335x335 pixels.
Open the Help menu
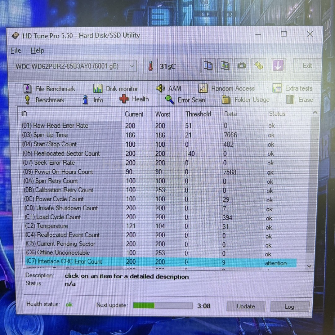[38, 51]
